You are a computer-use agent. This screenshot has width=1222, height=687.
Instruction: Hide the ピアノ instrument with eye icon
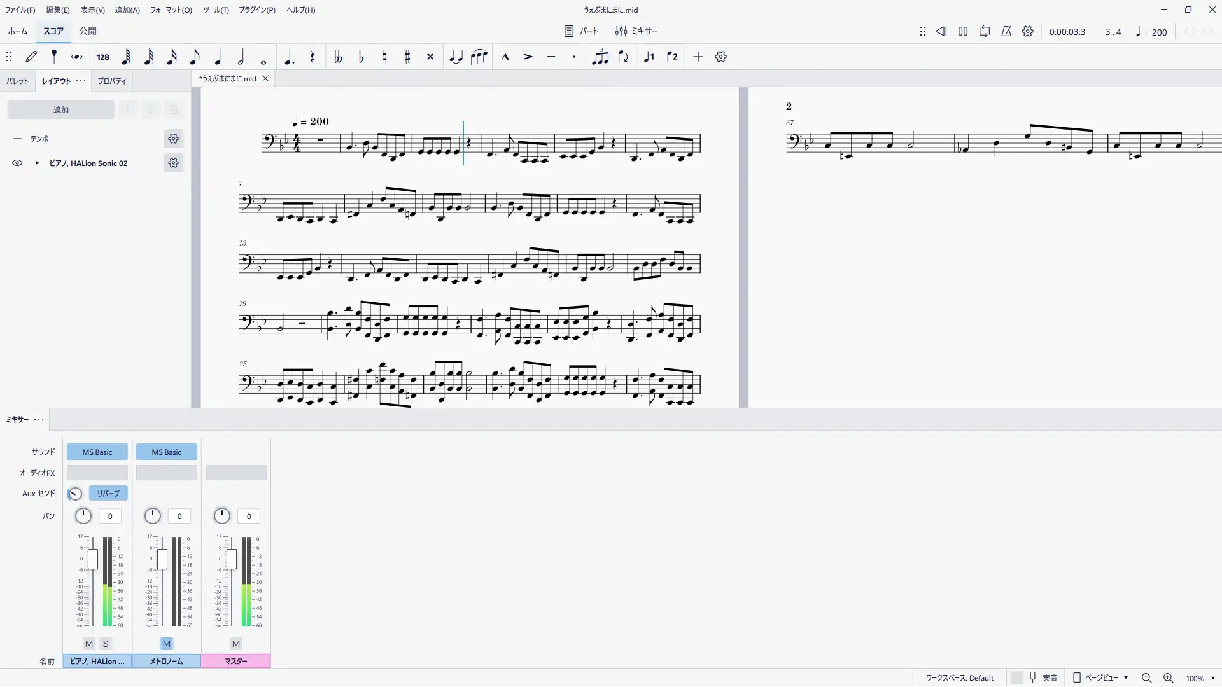(17, 163)
